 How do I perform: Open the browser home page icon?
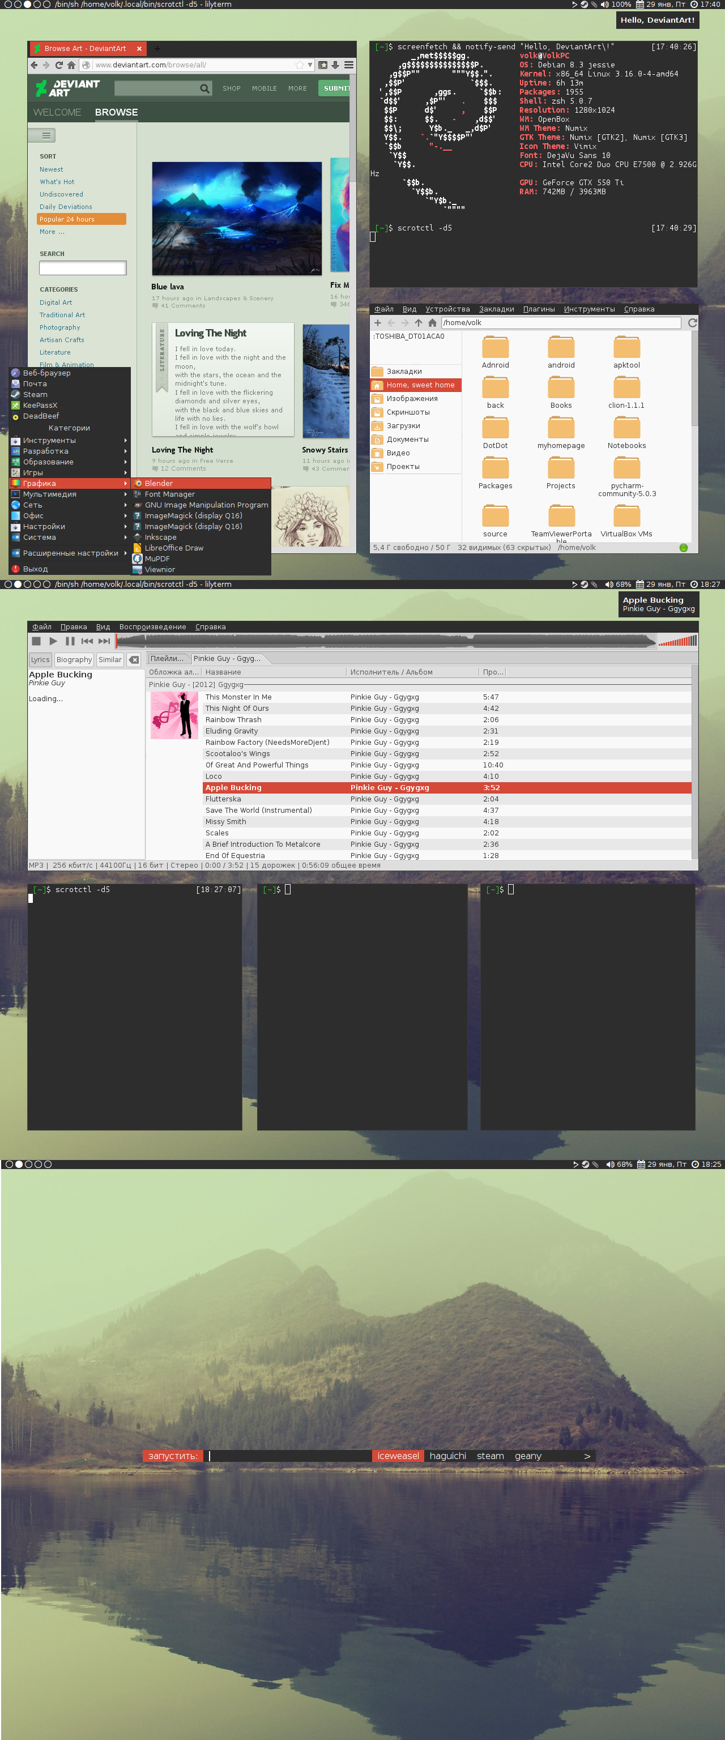click(x=71, y=65)
